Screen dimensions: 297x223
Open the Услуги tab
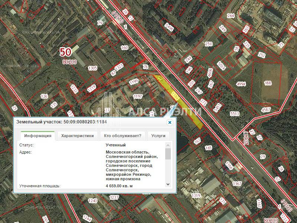pyautogui.click(x=159, y=136)
